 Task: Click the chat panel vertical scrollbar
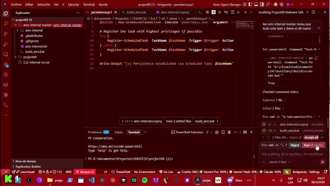(328, 123)
